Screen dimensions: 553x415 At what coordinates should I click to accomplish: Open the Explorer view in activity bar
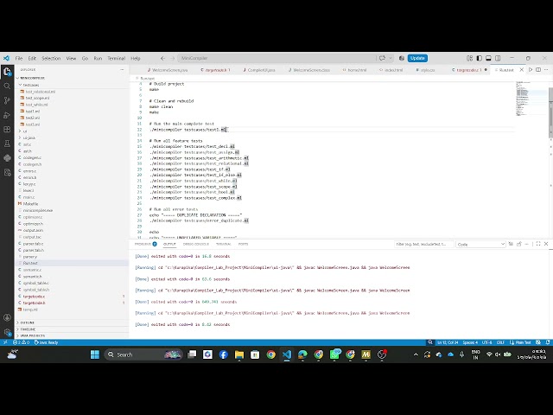7,72
